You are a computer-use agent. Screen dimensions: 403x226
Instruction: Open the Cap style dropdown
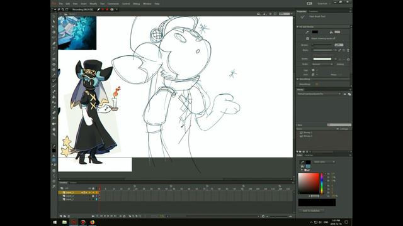tap(315, 70)
